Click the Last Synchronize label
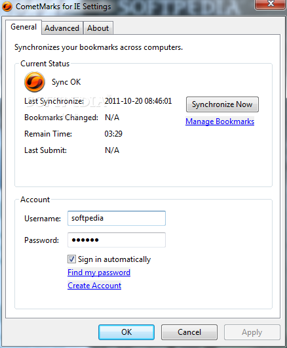The width and height of the screenshot is (287, 348). coord(54,101)
